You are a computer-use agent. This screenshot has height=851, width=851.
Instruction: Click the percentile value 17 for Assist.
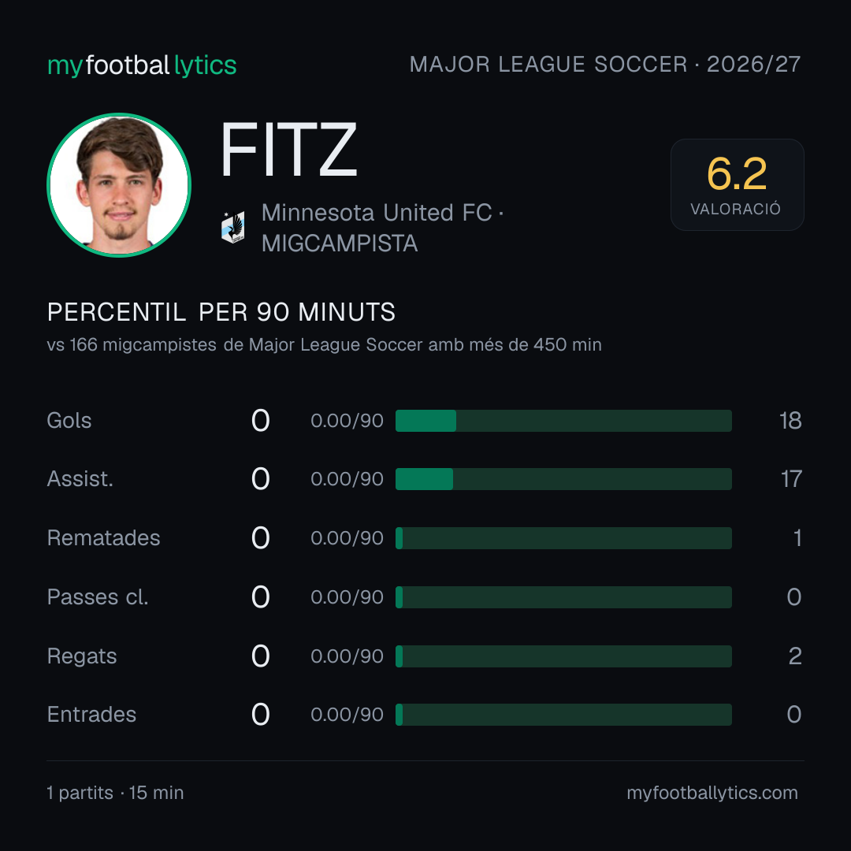pos(791,479)
